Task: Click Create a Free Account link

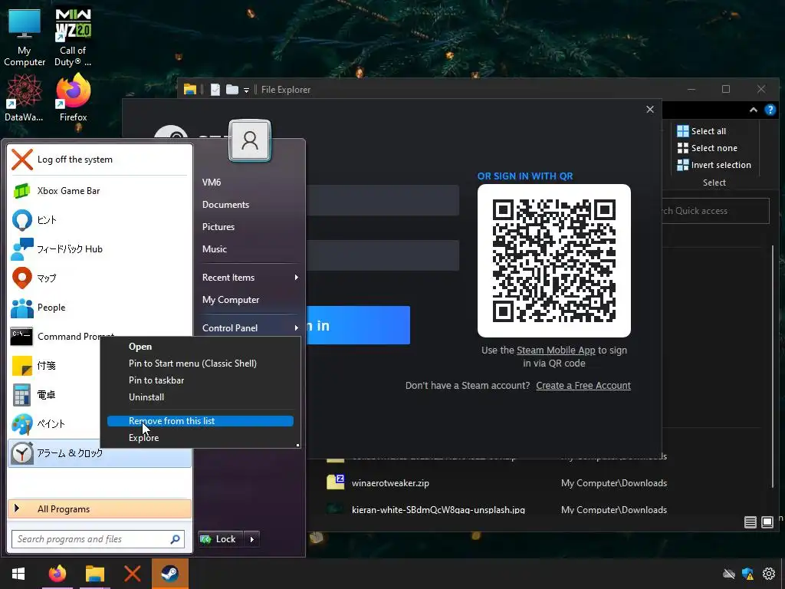Action: 583,386
